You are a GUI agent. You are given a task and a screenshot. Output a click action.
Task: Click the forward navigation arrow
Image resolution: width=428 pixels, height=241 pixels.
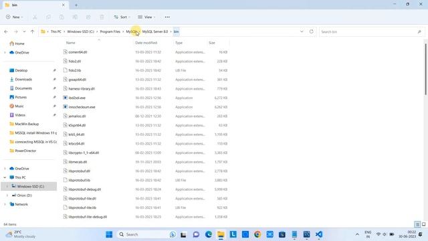click(x=16, y=31)
